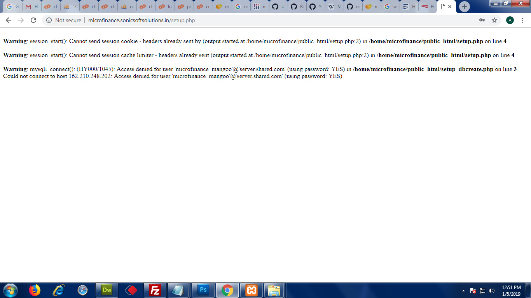Open Internet Explorer from the taskbar

point(59,290)
